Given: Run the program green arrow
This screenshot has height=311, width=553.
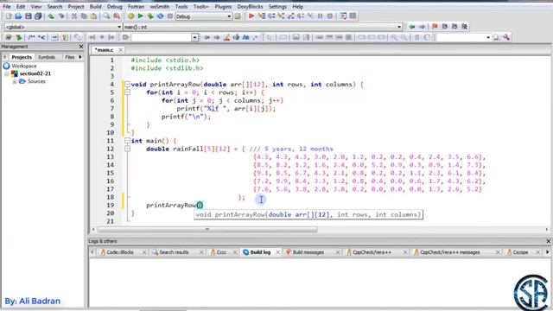Looking at the screenshot, I should pyautogui.click(x=140, y=16).
